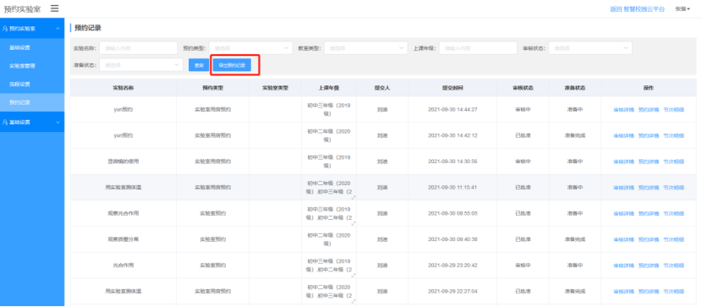Open 节次明细 for the 14:42:12 record
Screen dimensions: 702x307
point(673,135)
